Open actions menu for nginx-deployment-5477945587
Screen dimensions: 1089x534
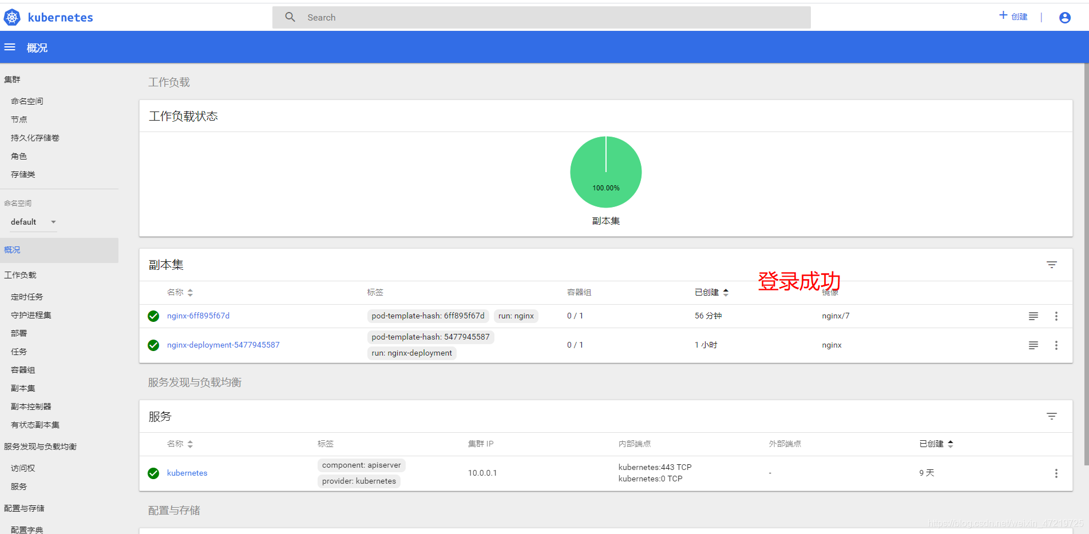point(1056,345)
